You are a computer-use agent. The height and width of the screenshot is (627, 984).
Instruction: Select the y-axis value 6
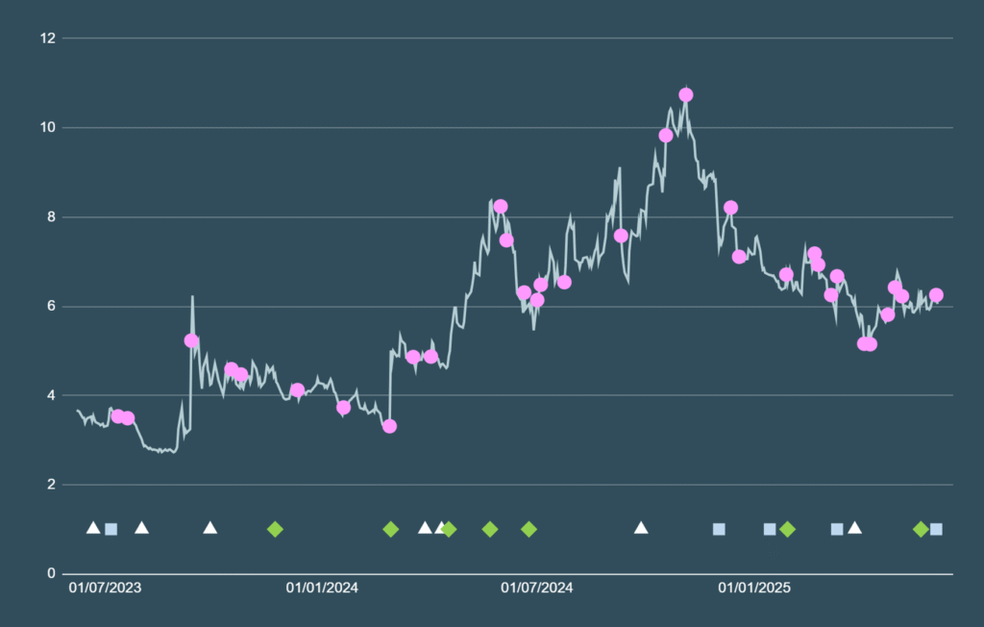point(52,306)
